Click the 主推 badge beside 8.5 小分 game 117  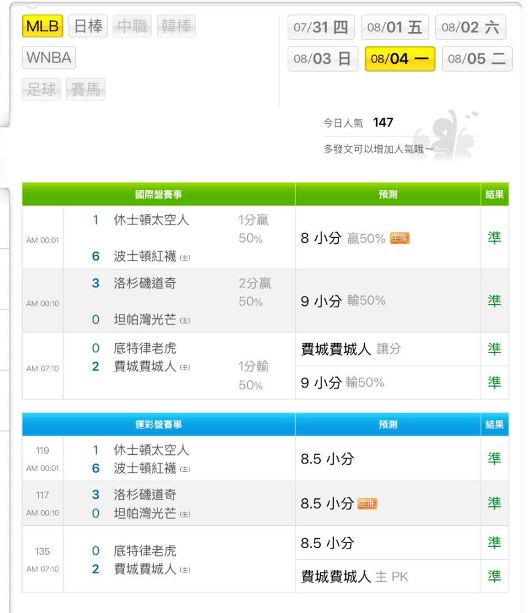(x=367, y=504)
